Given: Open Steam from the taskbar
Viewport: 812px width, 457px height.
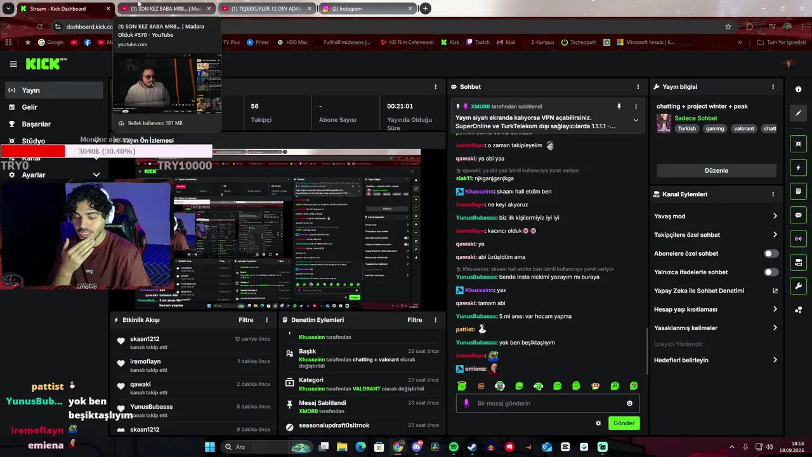Looking at the screenshot, I should (x=472, y=447).
